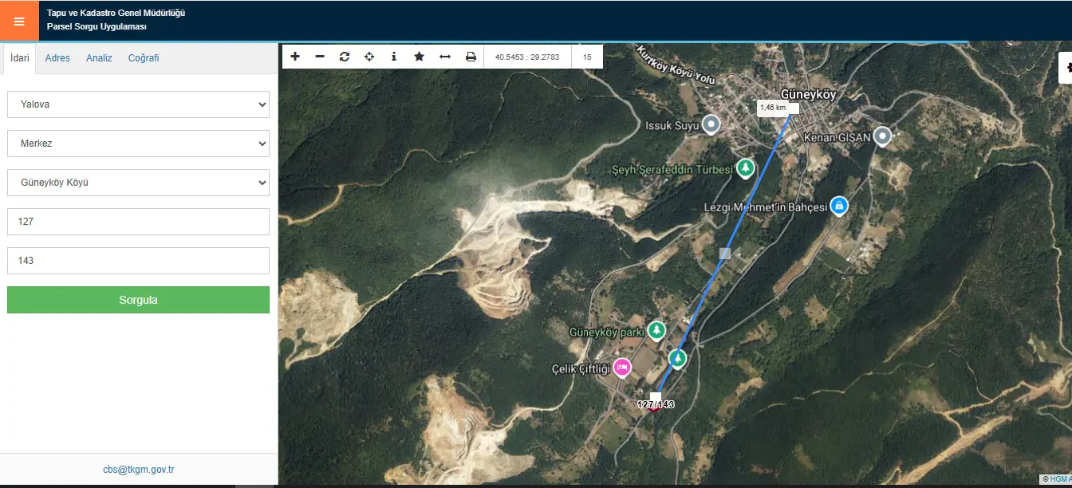1072x488 pixels.
Task: Open the Yalova province dropdown
Action: pyautogui.click(x=138, y=104)
